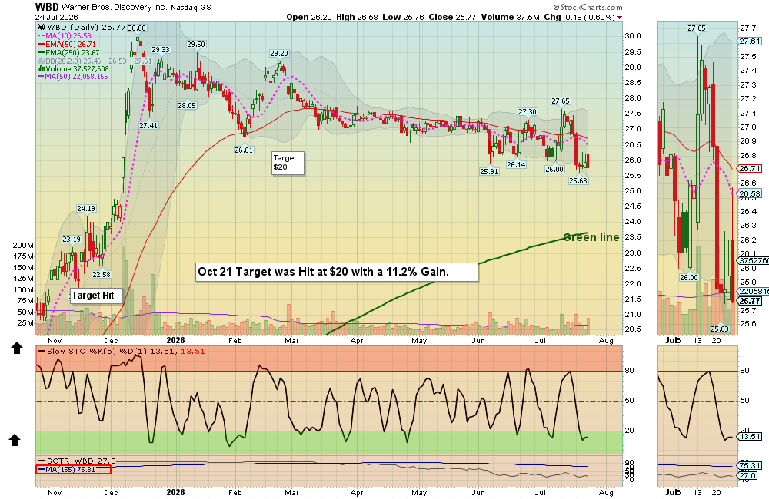Viewport: 769px width, 499px height.
Task: Click the 23.19 price label
Action: [72, 240]
